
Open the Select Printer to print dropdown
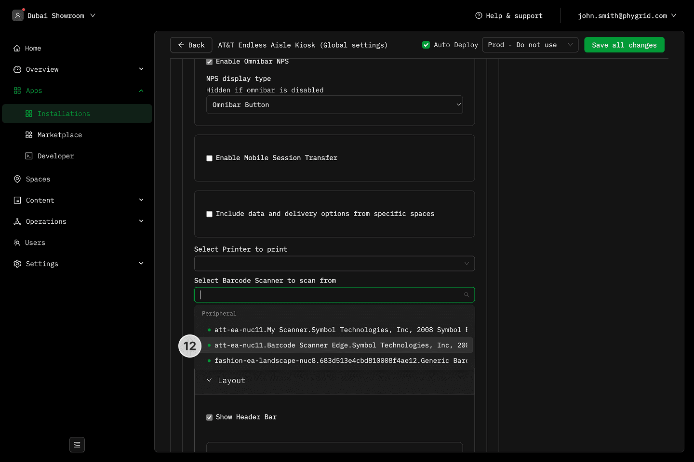(334, 263)
